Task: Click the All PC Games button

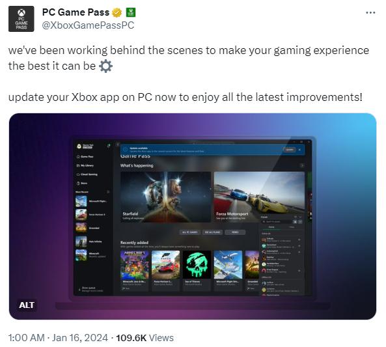Action: coord(190,232)
